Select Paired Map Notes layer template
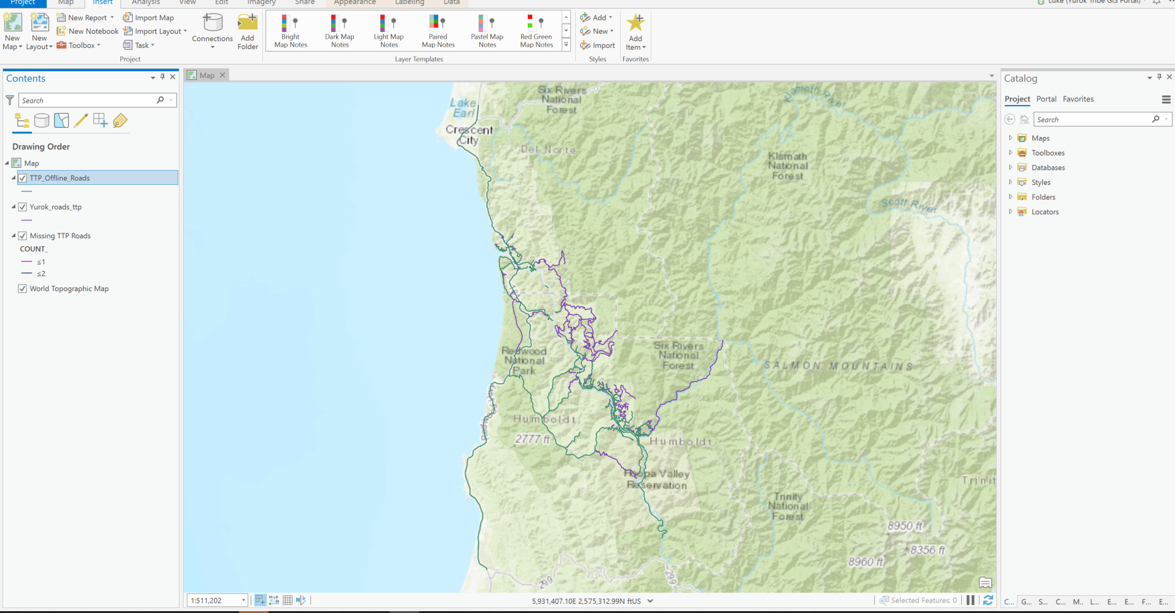This screenshot has height=613, width=1175. (438, 31)
